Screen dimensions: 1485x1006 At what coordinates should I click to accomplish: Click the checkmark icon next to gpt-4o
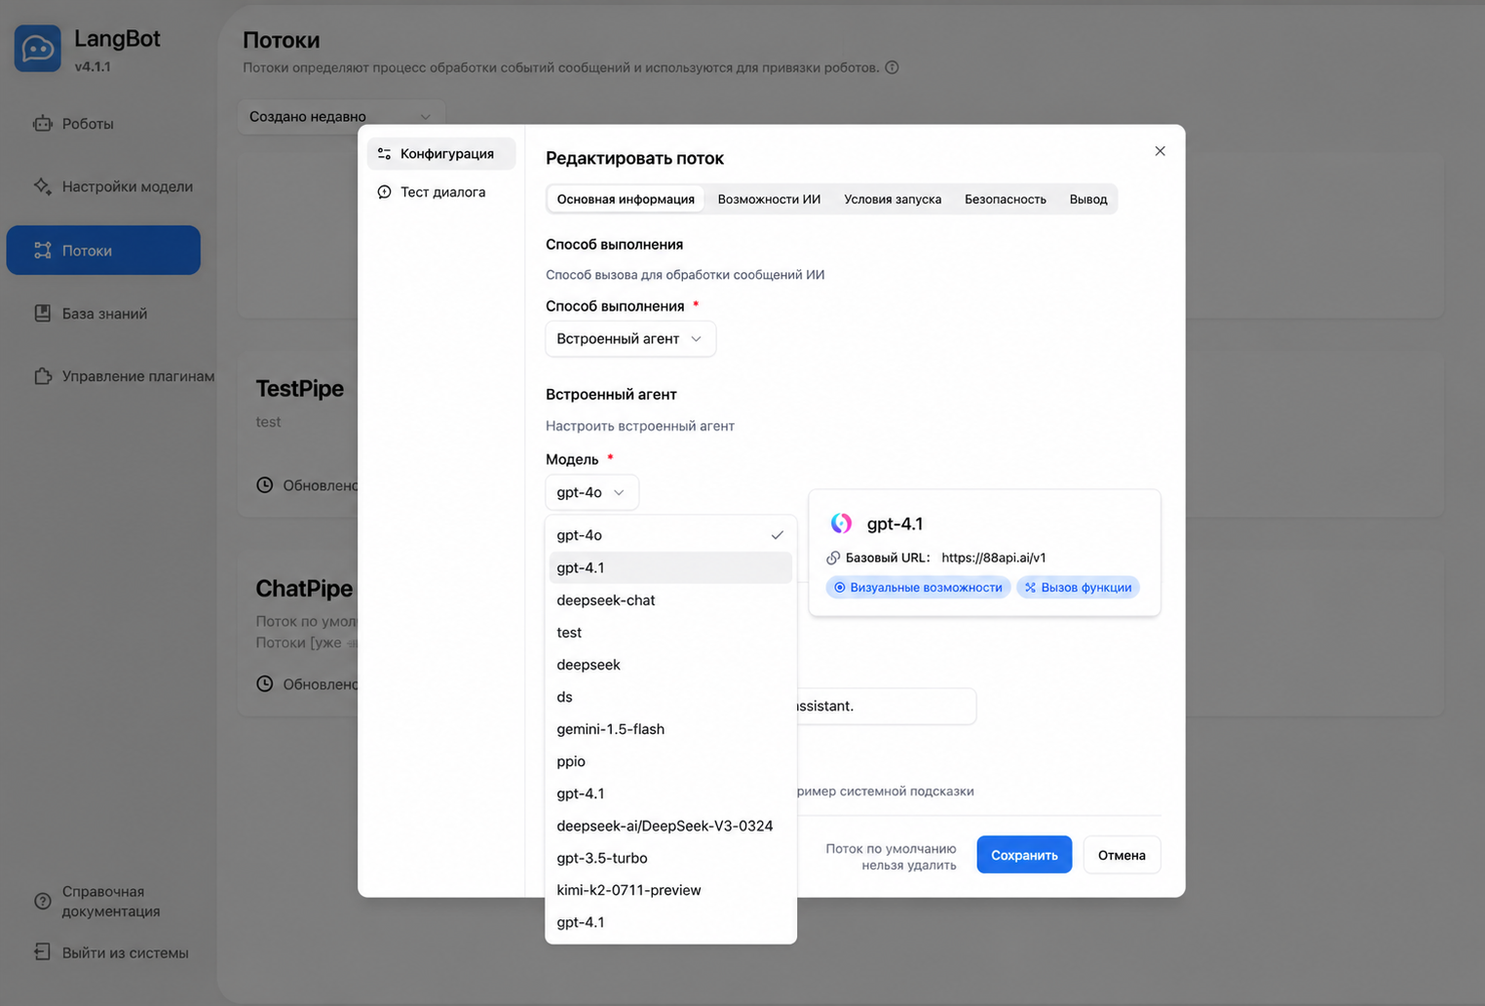(777, 535)
